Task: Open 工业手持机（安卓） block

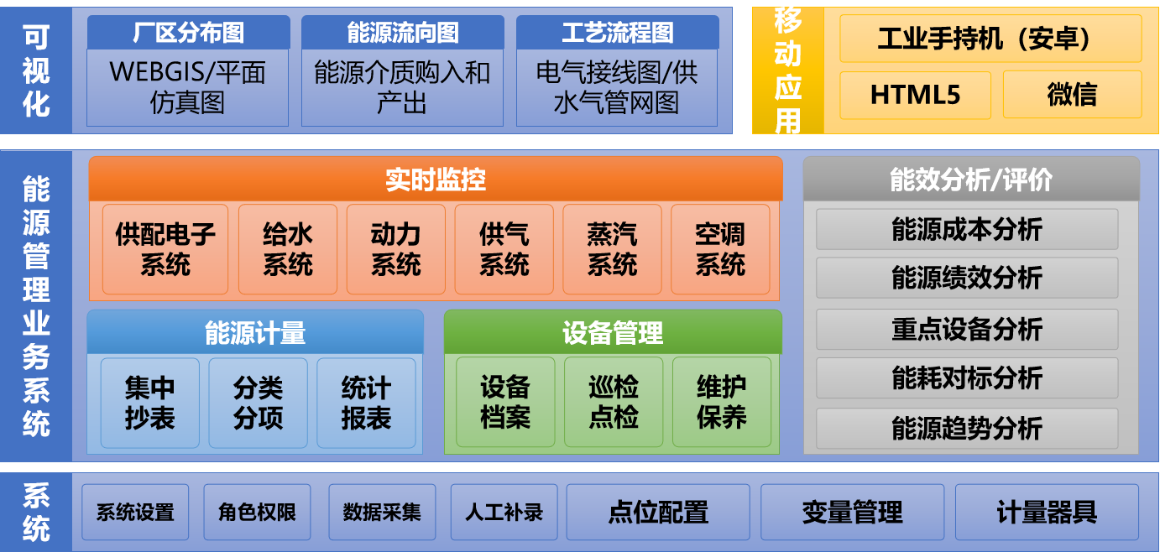Action: (x=990, y=39)
